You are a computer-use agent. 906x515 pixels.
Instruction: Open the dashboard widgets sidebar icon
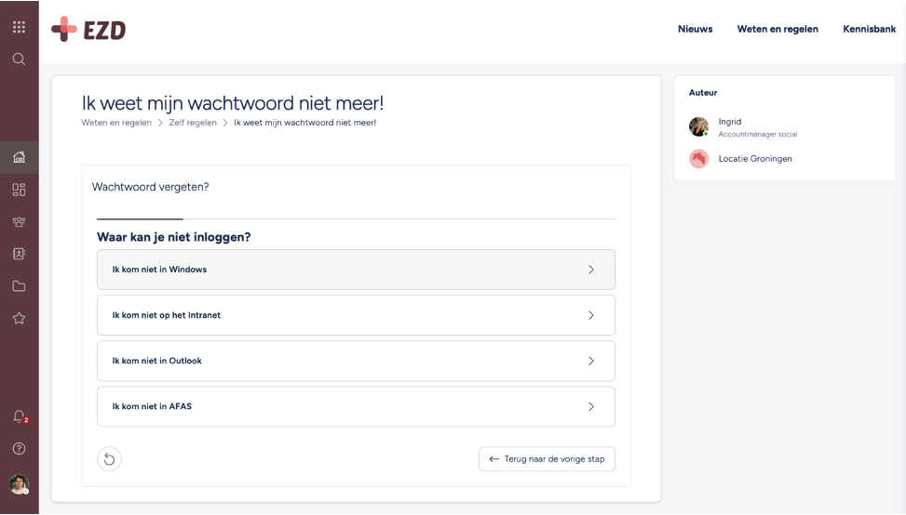click(19, 190)
